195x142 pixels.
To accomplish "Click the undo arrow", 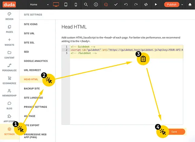I will click(126, 5).
